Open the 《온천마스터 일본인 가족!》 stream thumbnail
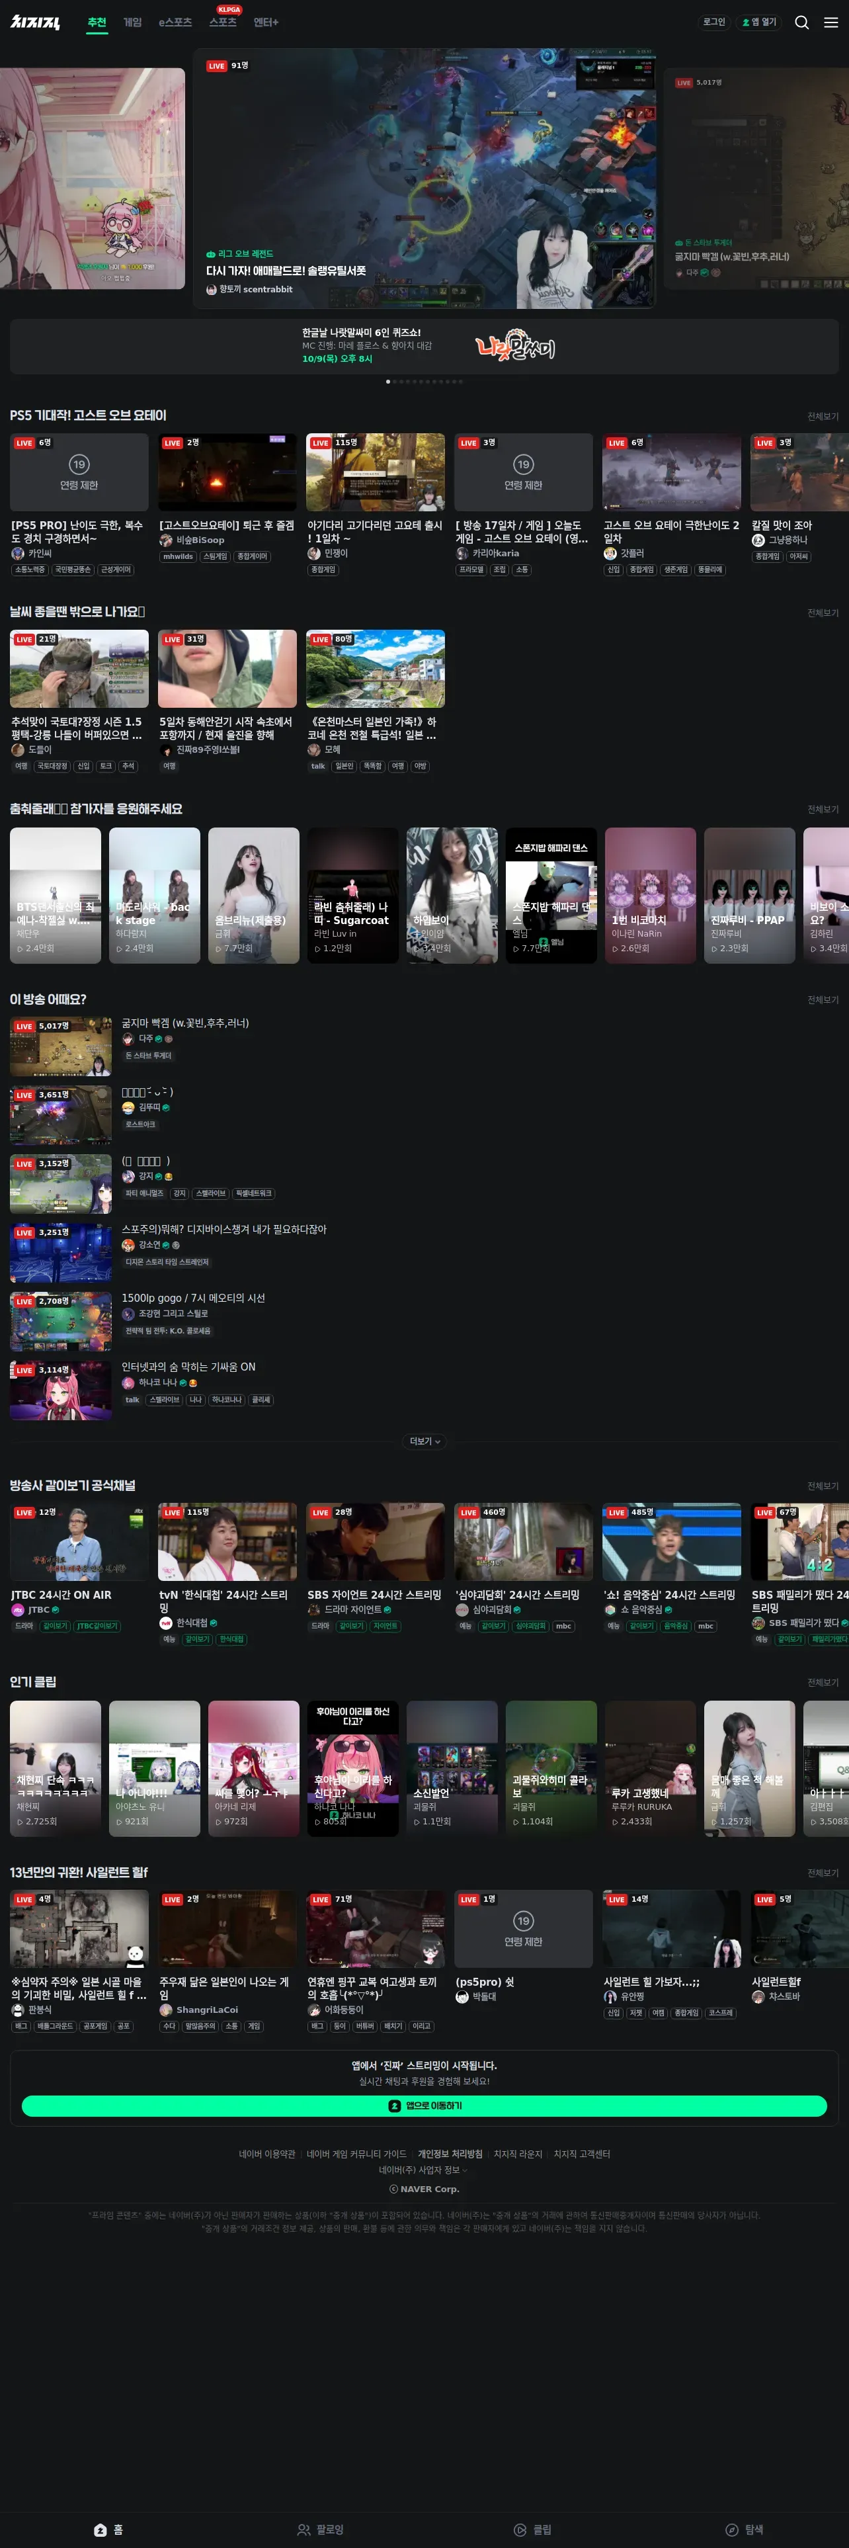Screen dimensions: 849x2548 376,669
